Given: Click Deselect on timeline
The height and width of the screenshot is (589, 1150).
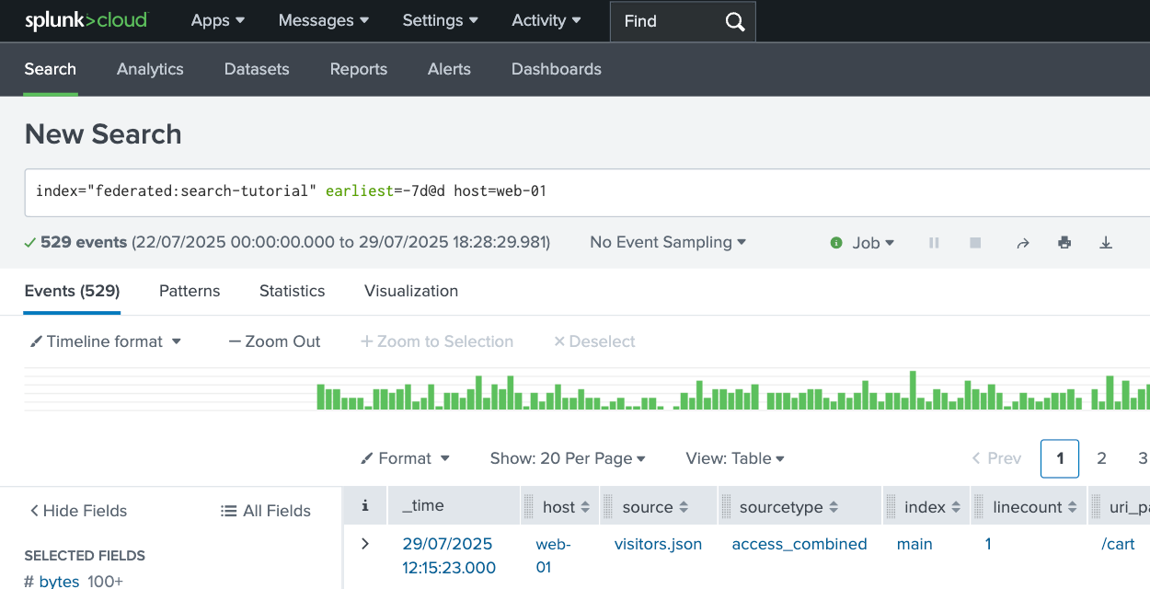Looking at the screenshot, I should (594, 341).
